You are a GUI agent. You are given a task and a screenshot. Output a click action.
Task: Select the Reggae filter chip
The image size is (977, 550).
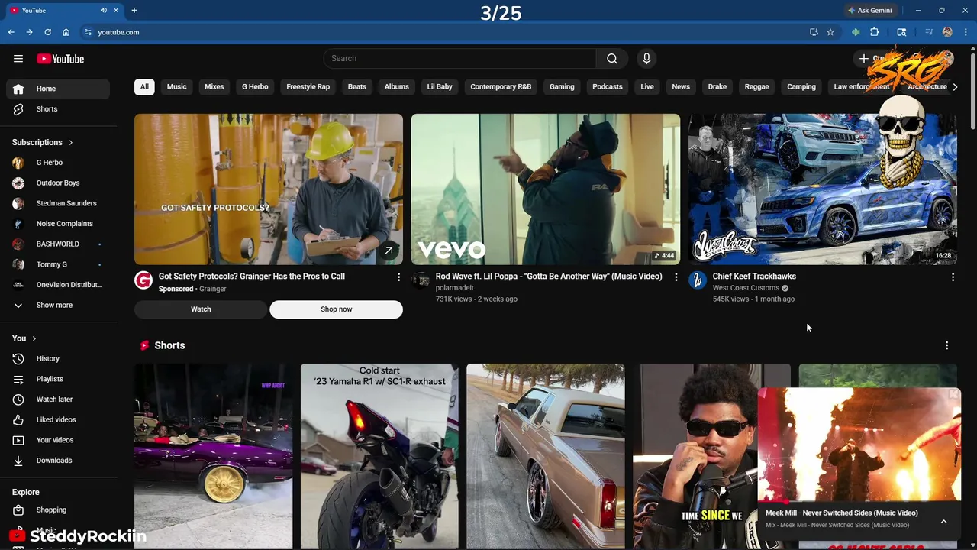(x=756, y=87)
